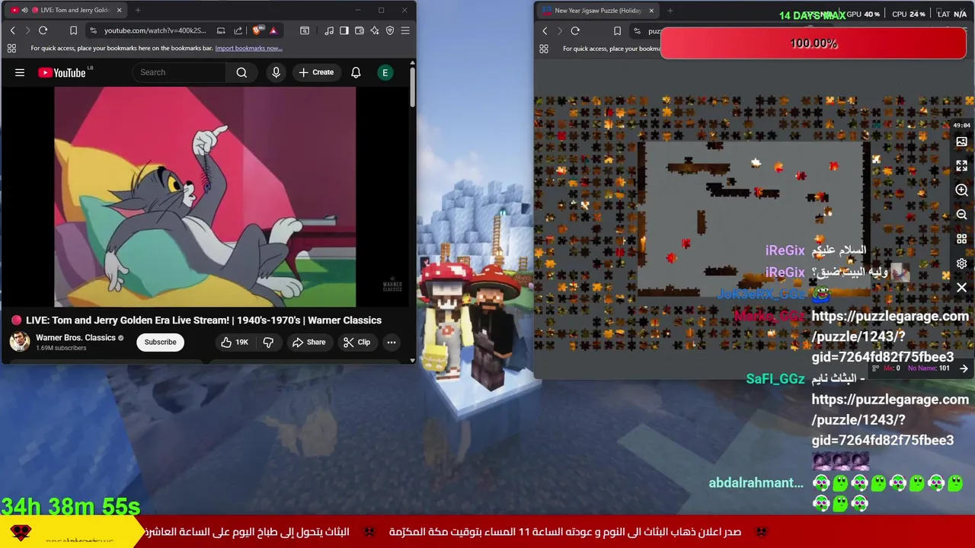Subscribe to Warner Bros. Classics

[x=161, y=342]
